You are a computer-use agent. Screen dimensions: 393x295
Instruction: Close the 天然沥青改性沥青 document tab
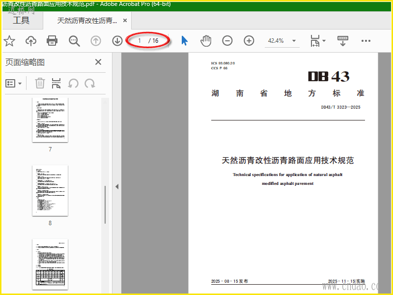[125, 21]
